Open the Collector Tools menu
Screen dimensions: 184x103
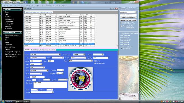29,5
